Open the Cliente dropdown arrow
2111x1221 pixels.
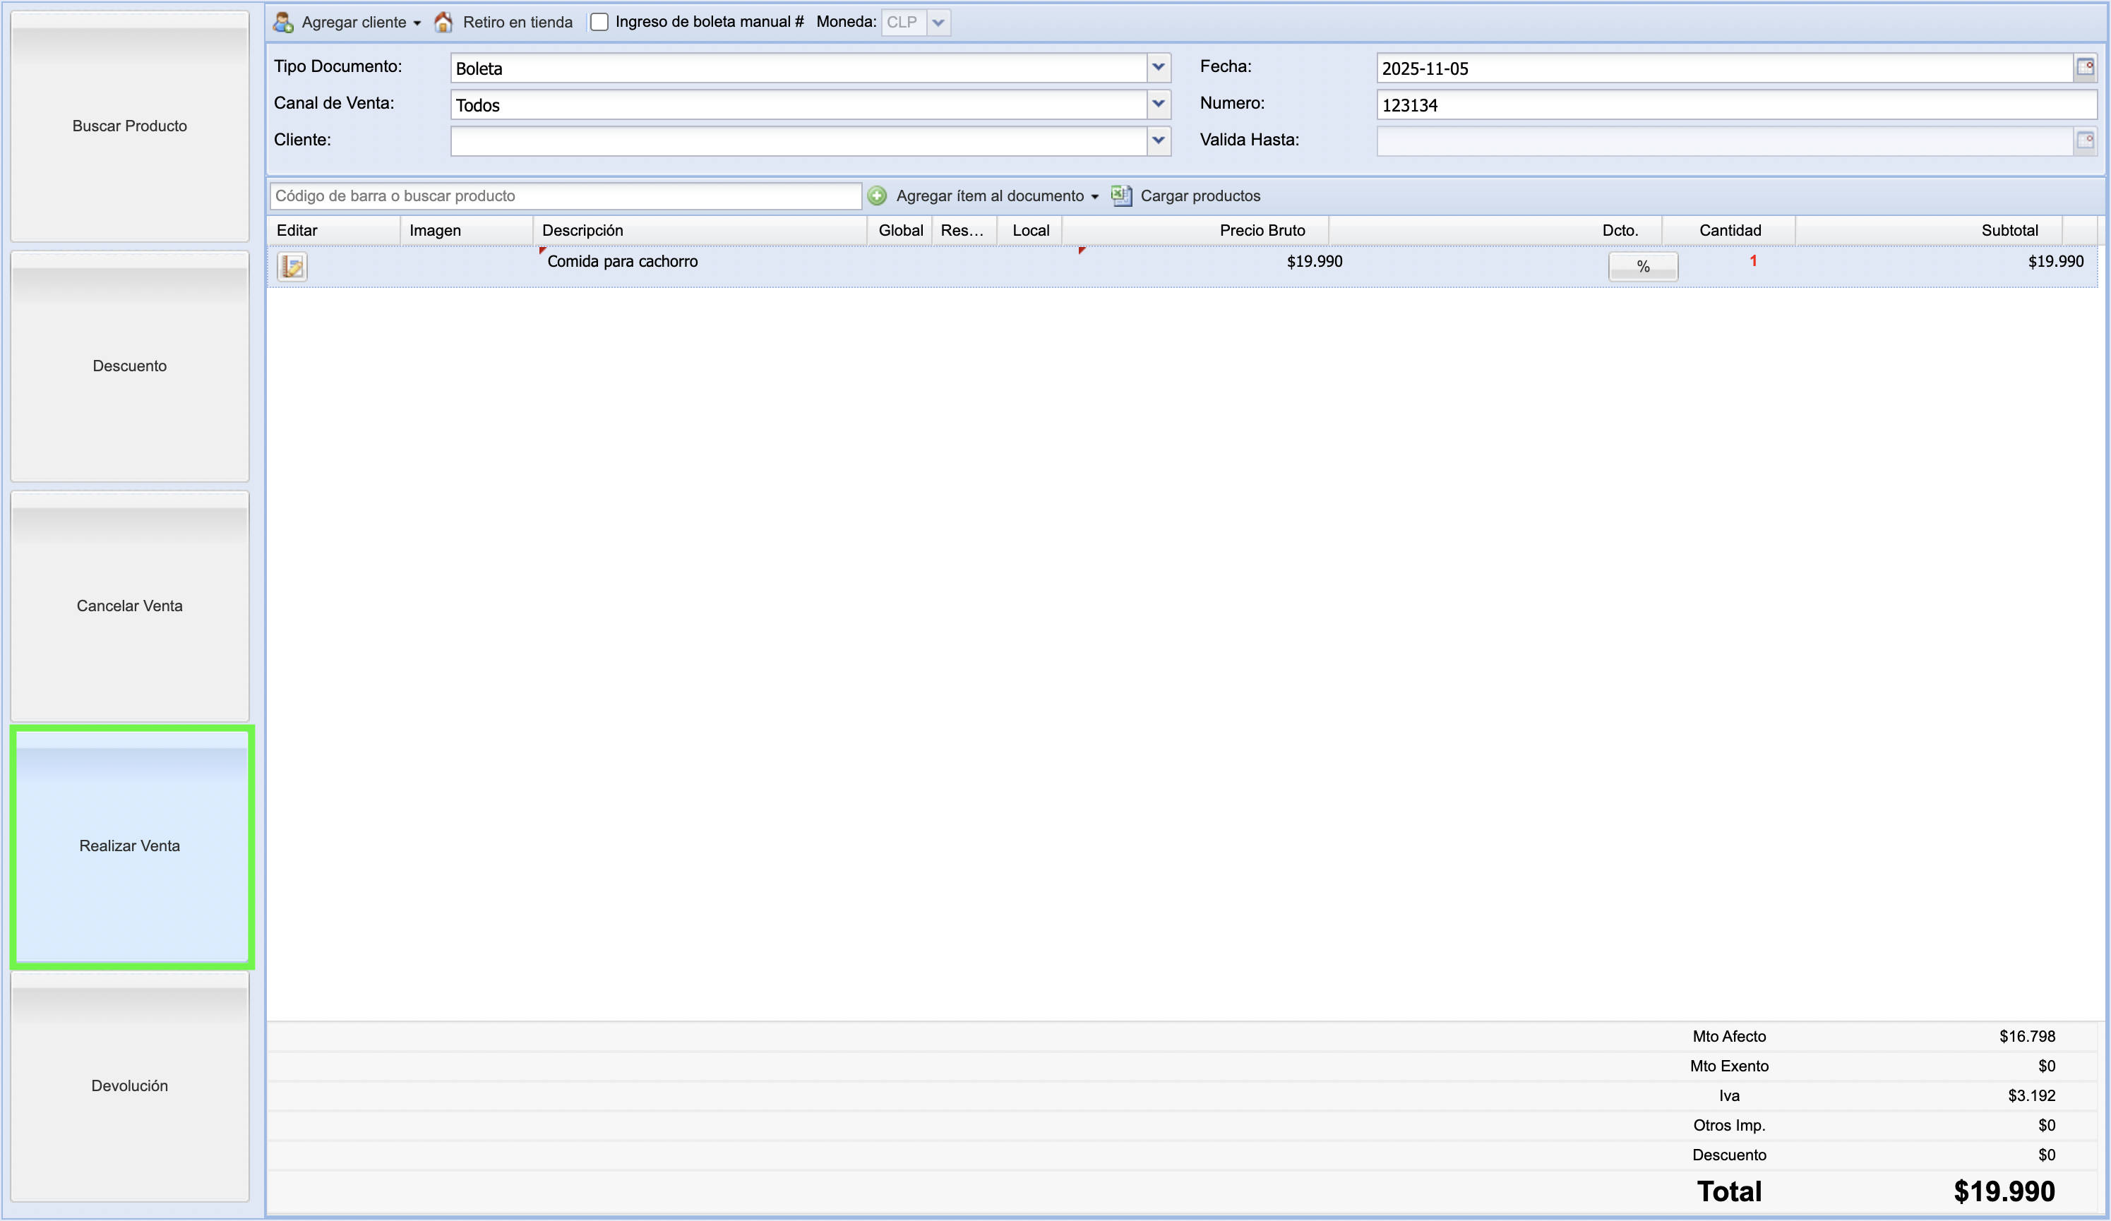pyautogui.click(x=1158, y=140)
